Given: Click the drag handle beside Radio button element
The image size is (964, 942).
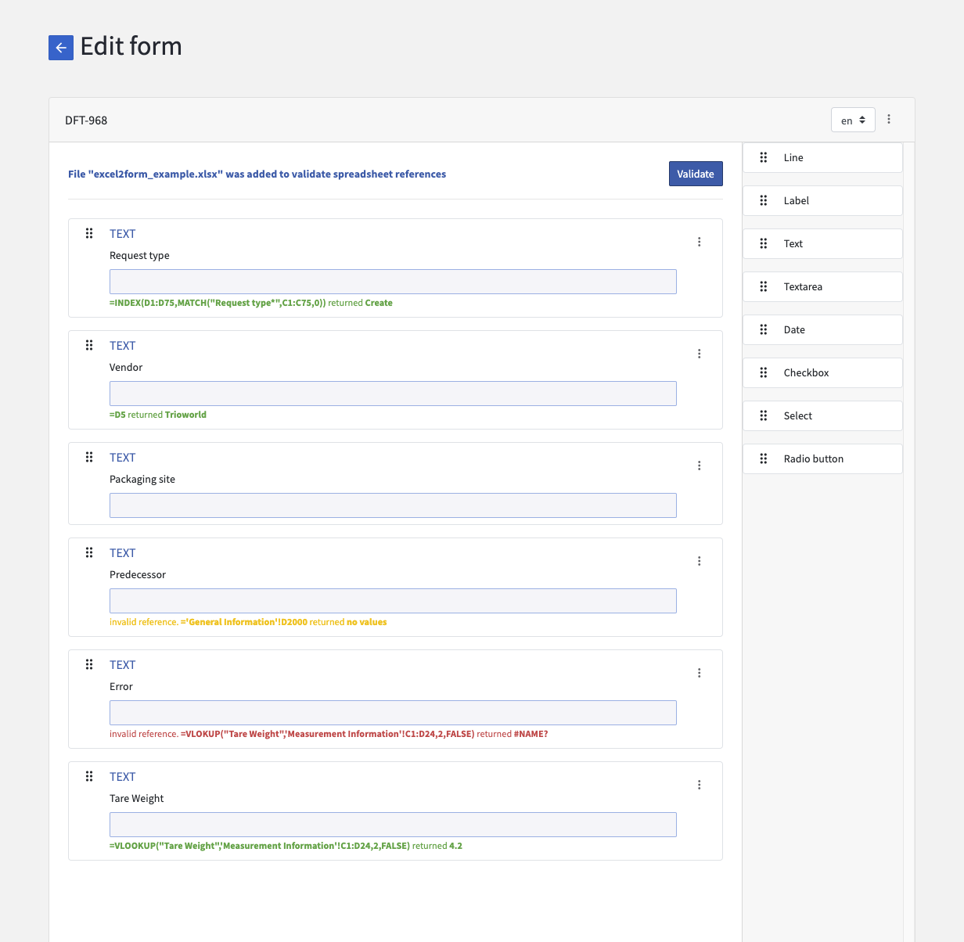Looking at the screenshot, I should pyautogui.click(x=763, y=458).
